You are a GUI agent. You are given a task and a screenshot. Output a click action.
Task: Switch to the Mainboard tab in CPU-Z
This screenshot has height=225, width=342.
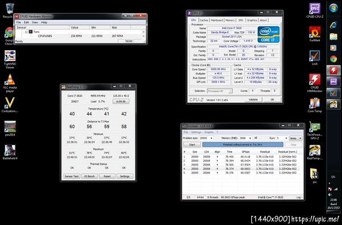pos(217,20)
